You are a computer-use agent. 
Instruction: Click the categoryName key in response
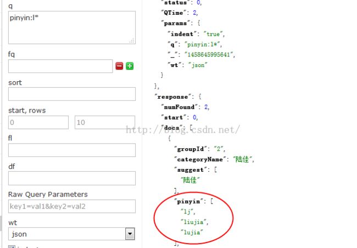[200, 159]
